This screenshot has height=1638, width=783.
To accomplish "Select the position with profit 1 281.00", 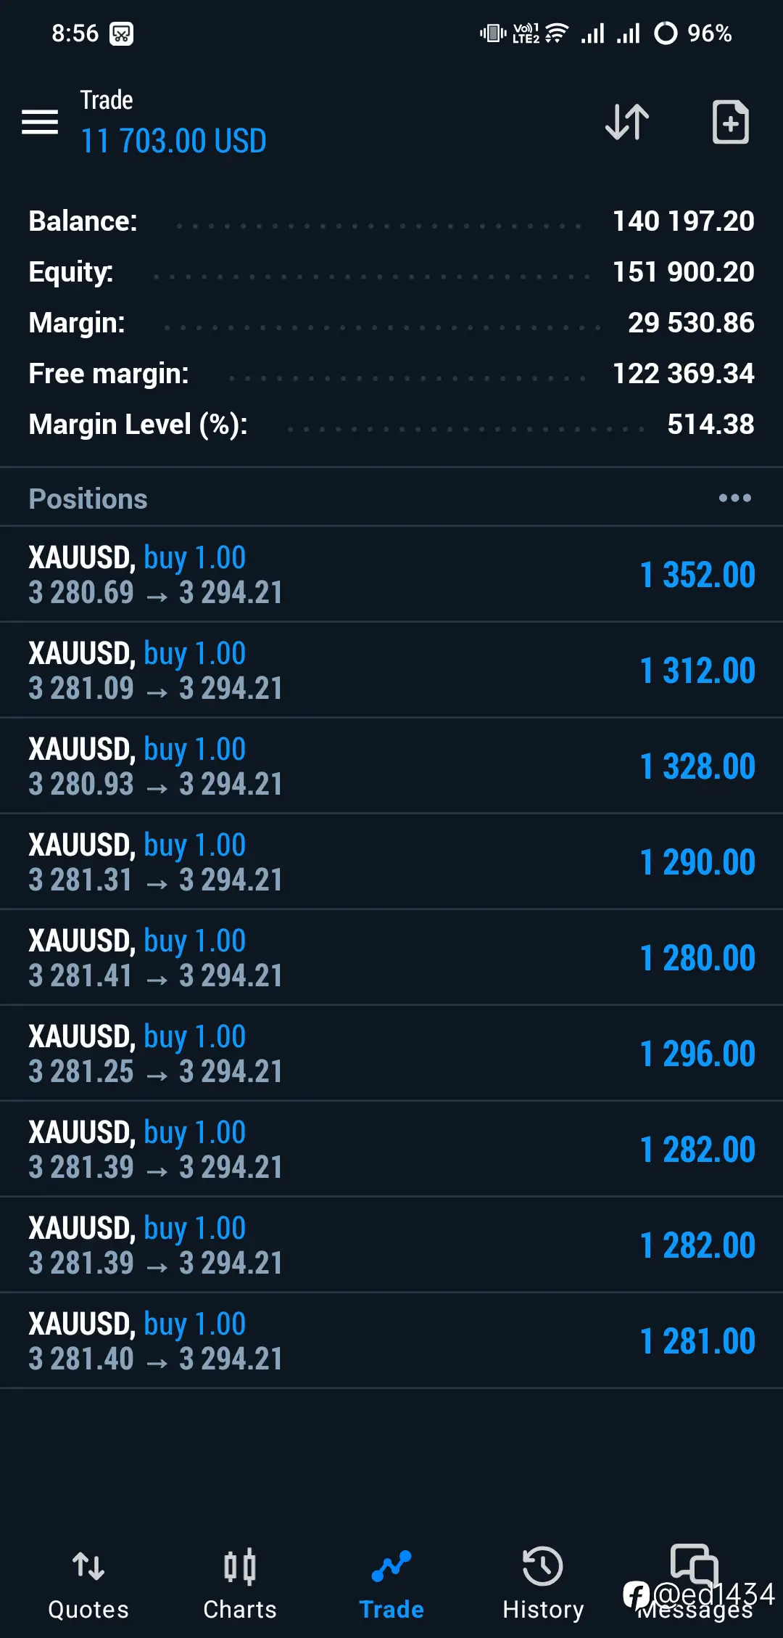I will tap(391, 1340).
